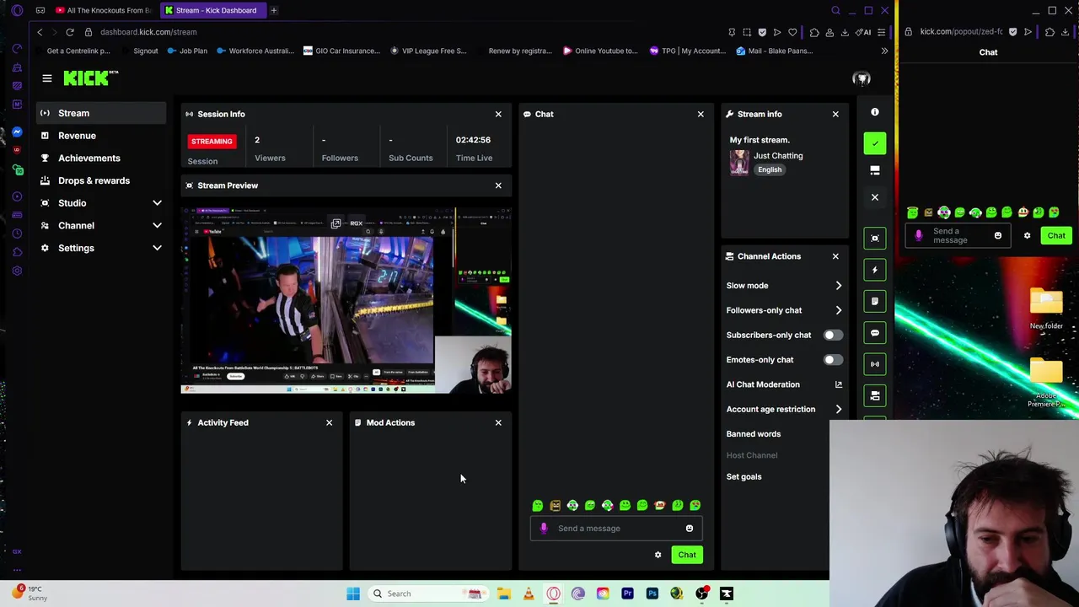This screenshot has width=1079, height=607.
Task: Open Slow mode options
Action: (x=784, y=286)
